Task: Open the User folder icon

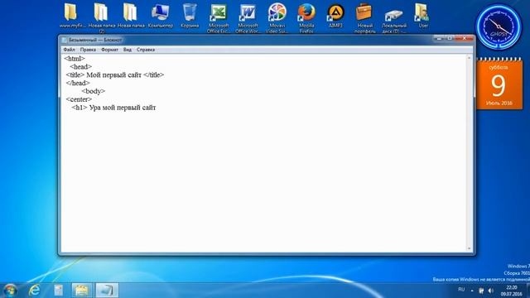Action: [x=423, y=16]
